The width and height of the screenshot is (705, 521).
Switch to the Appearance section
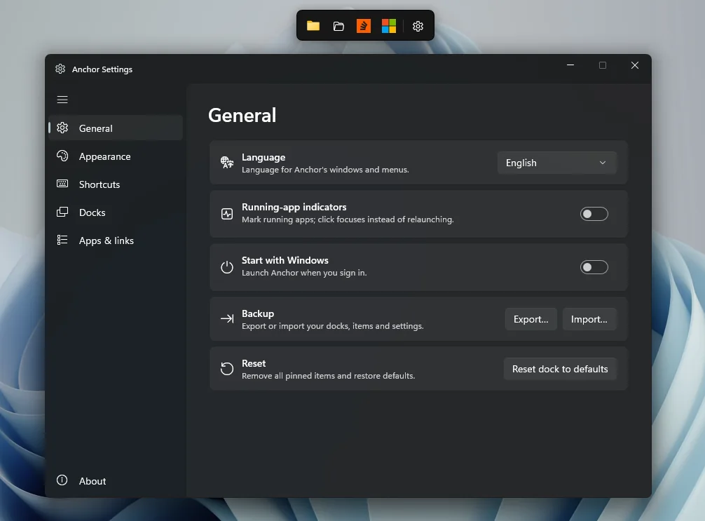pyautogui.click(x=116, y=156)
